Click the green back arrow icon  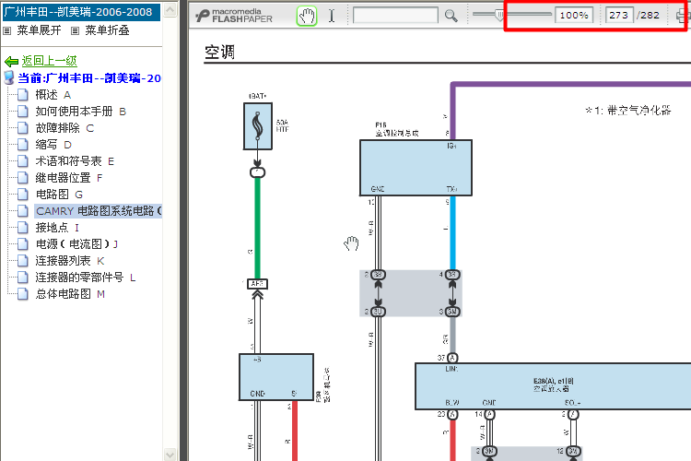[x=11, y=61]
